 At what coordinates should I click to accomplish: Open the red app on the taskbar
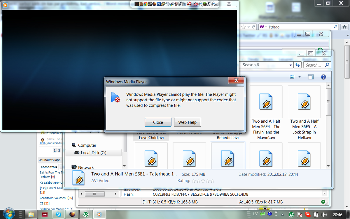[x=45, y=214]
